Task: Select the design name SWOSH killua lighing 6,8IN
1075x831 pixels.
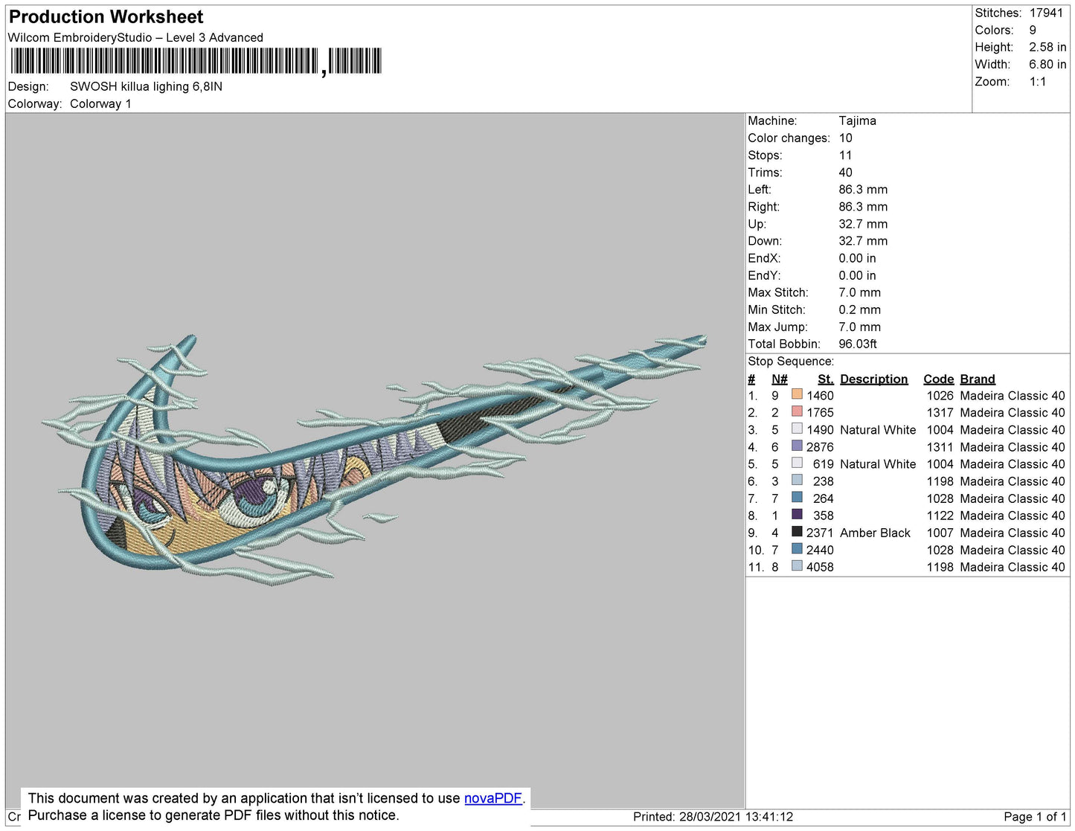Action: click(146, 86)
